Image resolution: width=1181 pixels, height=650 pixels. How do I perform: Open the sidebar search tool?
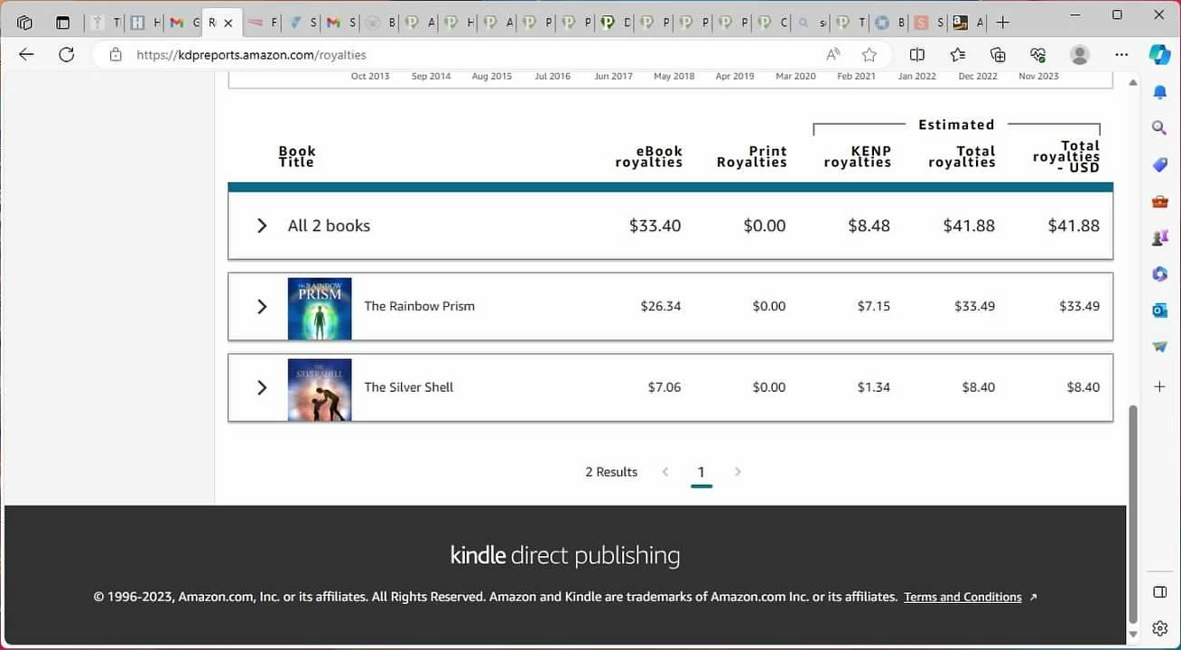tap(1159, 128)
